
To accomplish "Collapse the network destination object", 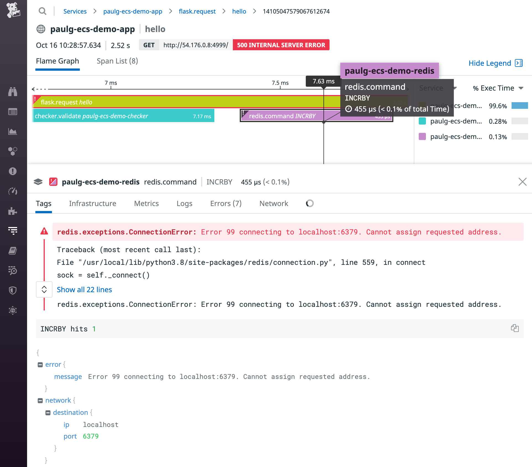I will pyautogui.click(x=49, y=412).
